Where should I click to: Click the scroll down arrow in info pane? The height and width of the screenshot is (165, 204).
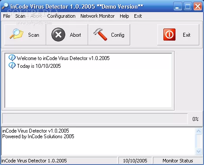198,151
